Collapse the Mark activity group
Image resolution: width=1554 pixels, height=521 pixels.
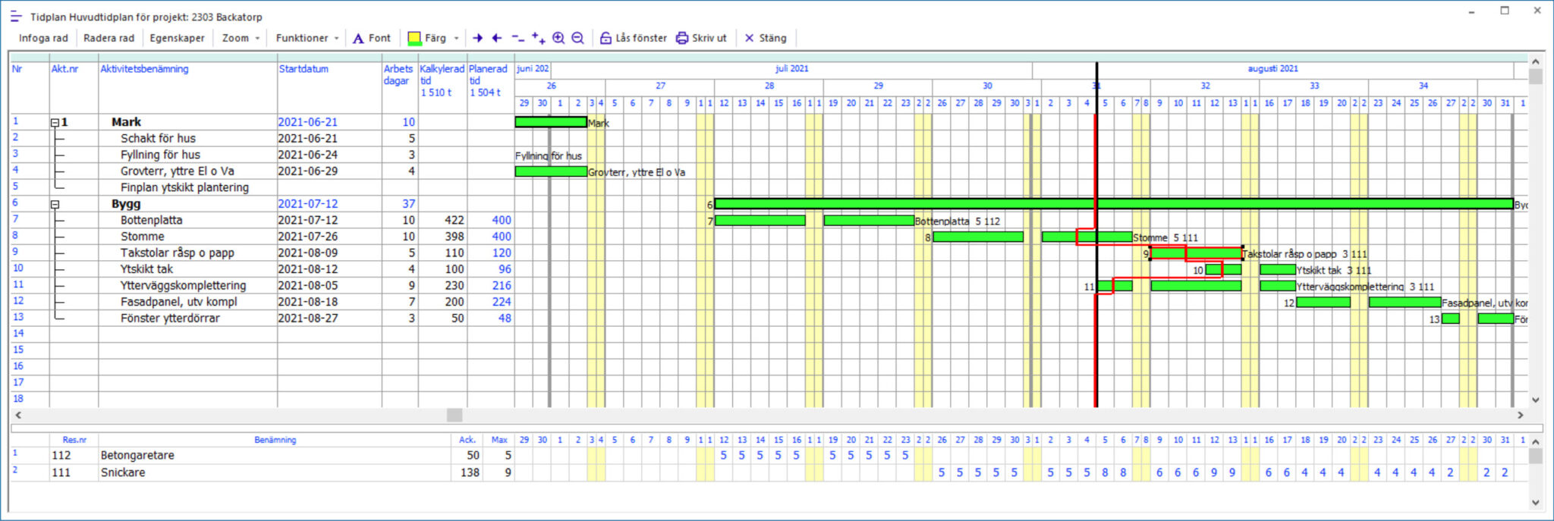coord(55,123)
